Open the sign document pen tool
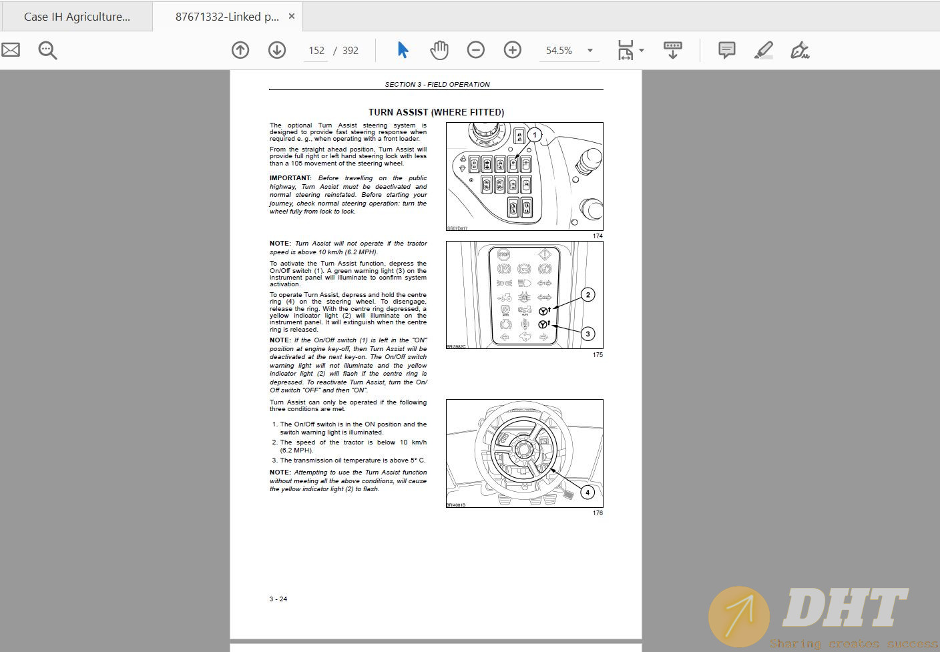The image size is (940, 652). coord(799,50)
